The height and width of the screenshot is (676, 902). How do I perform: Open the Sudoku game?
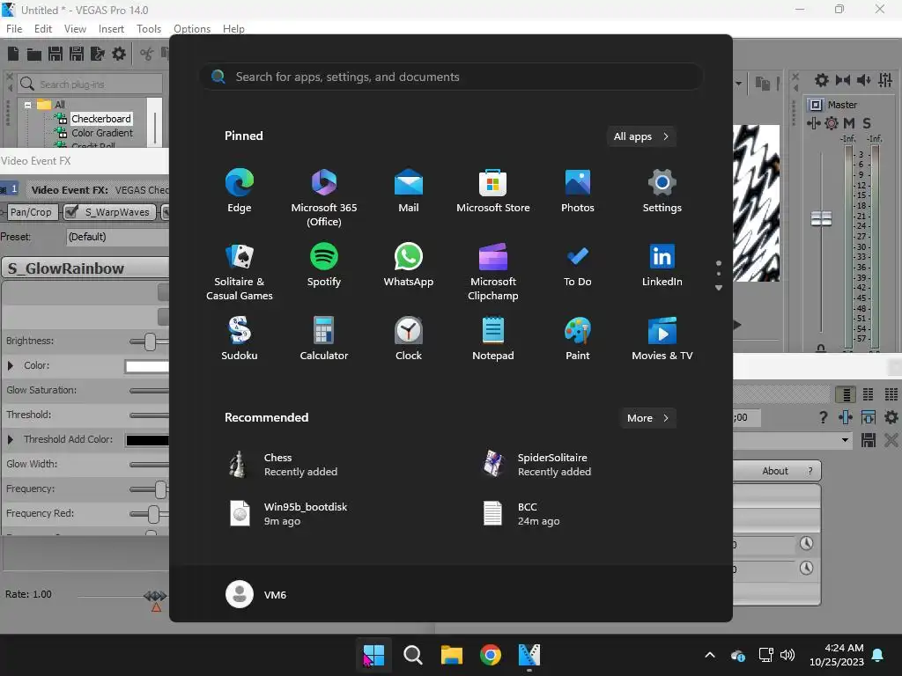click(240, 339)
